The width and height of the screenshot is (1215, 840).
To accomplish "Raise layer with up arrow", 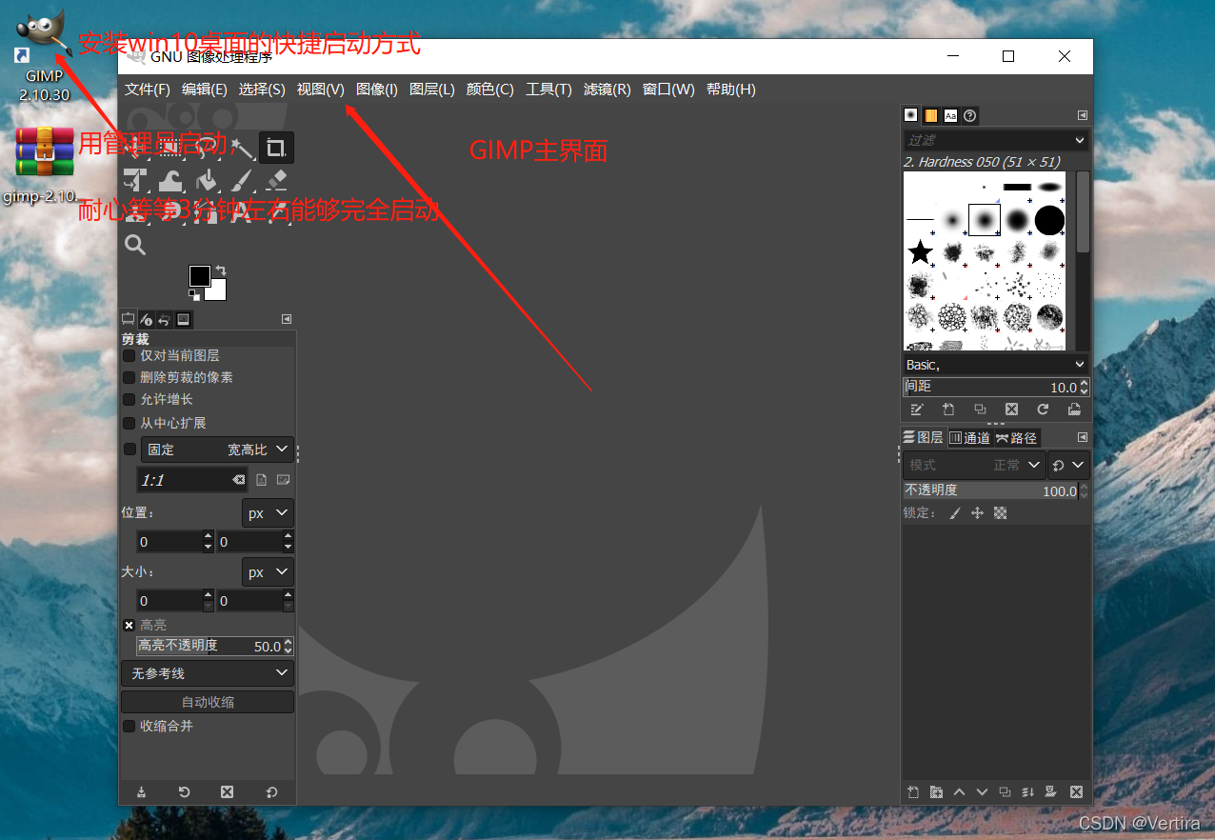I will (959, 791).
